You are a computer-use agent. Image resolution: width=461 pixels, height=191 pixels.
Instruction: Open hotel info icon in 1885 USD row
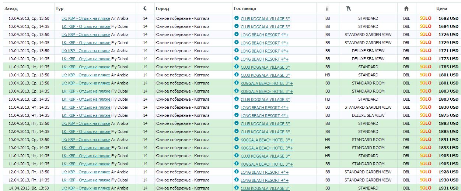[237, 131]
